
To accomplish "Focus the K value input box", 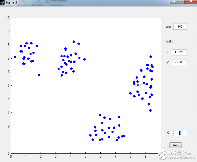I will point(180,133).
